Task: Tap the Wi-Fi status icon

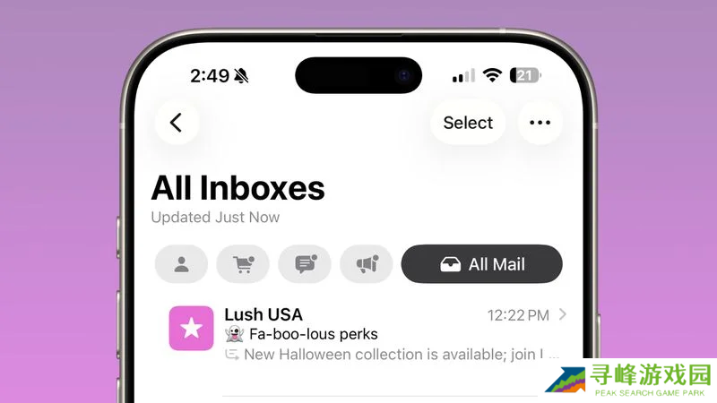Action: coord(492,75)
